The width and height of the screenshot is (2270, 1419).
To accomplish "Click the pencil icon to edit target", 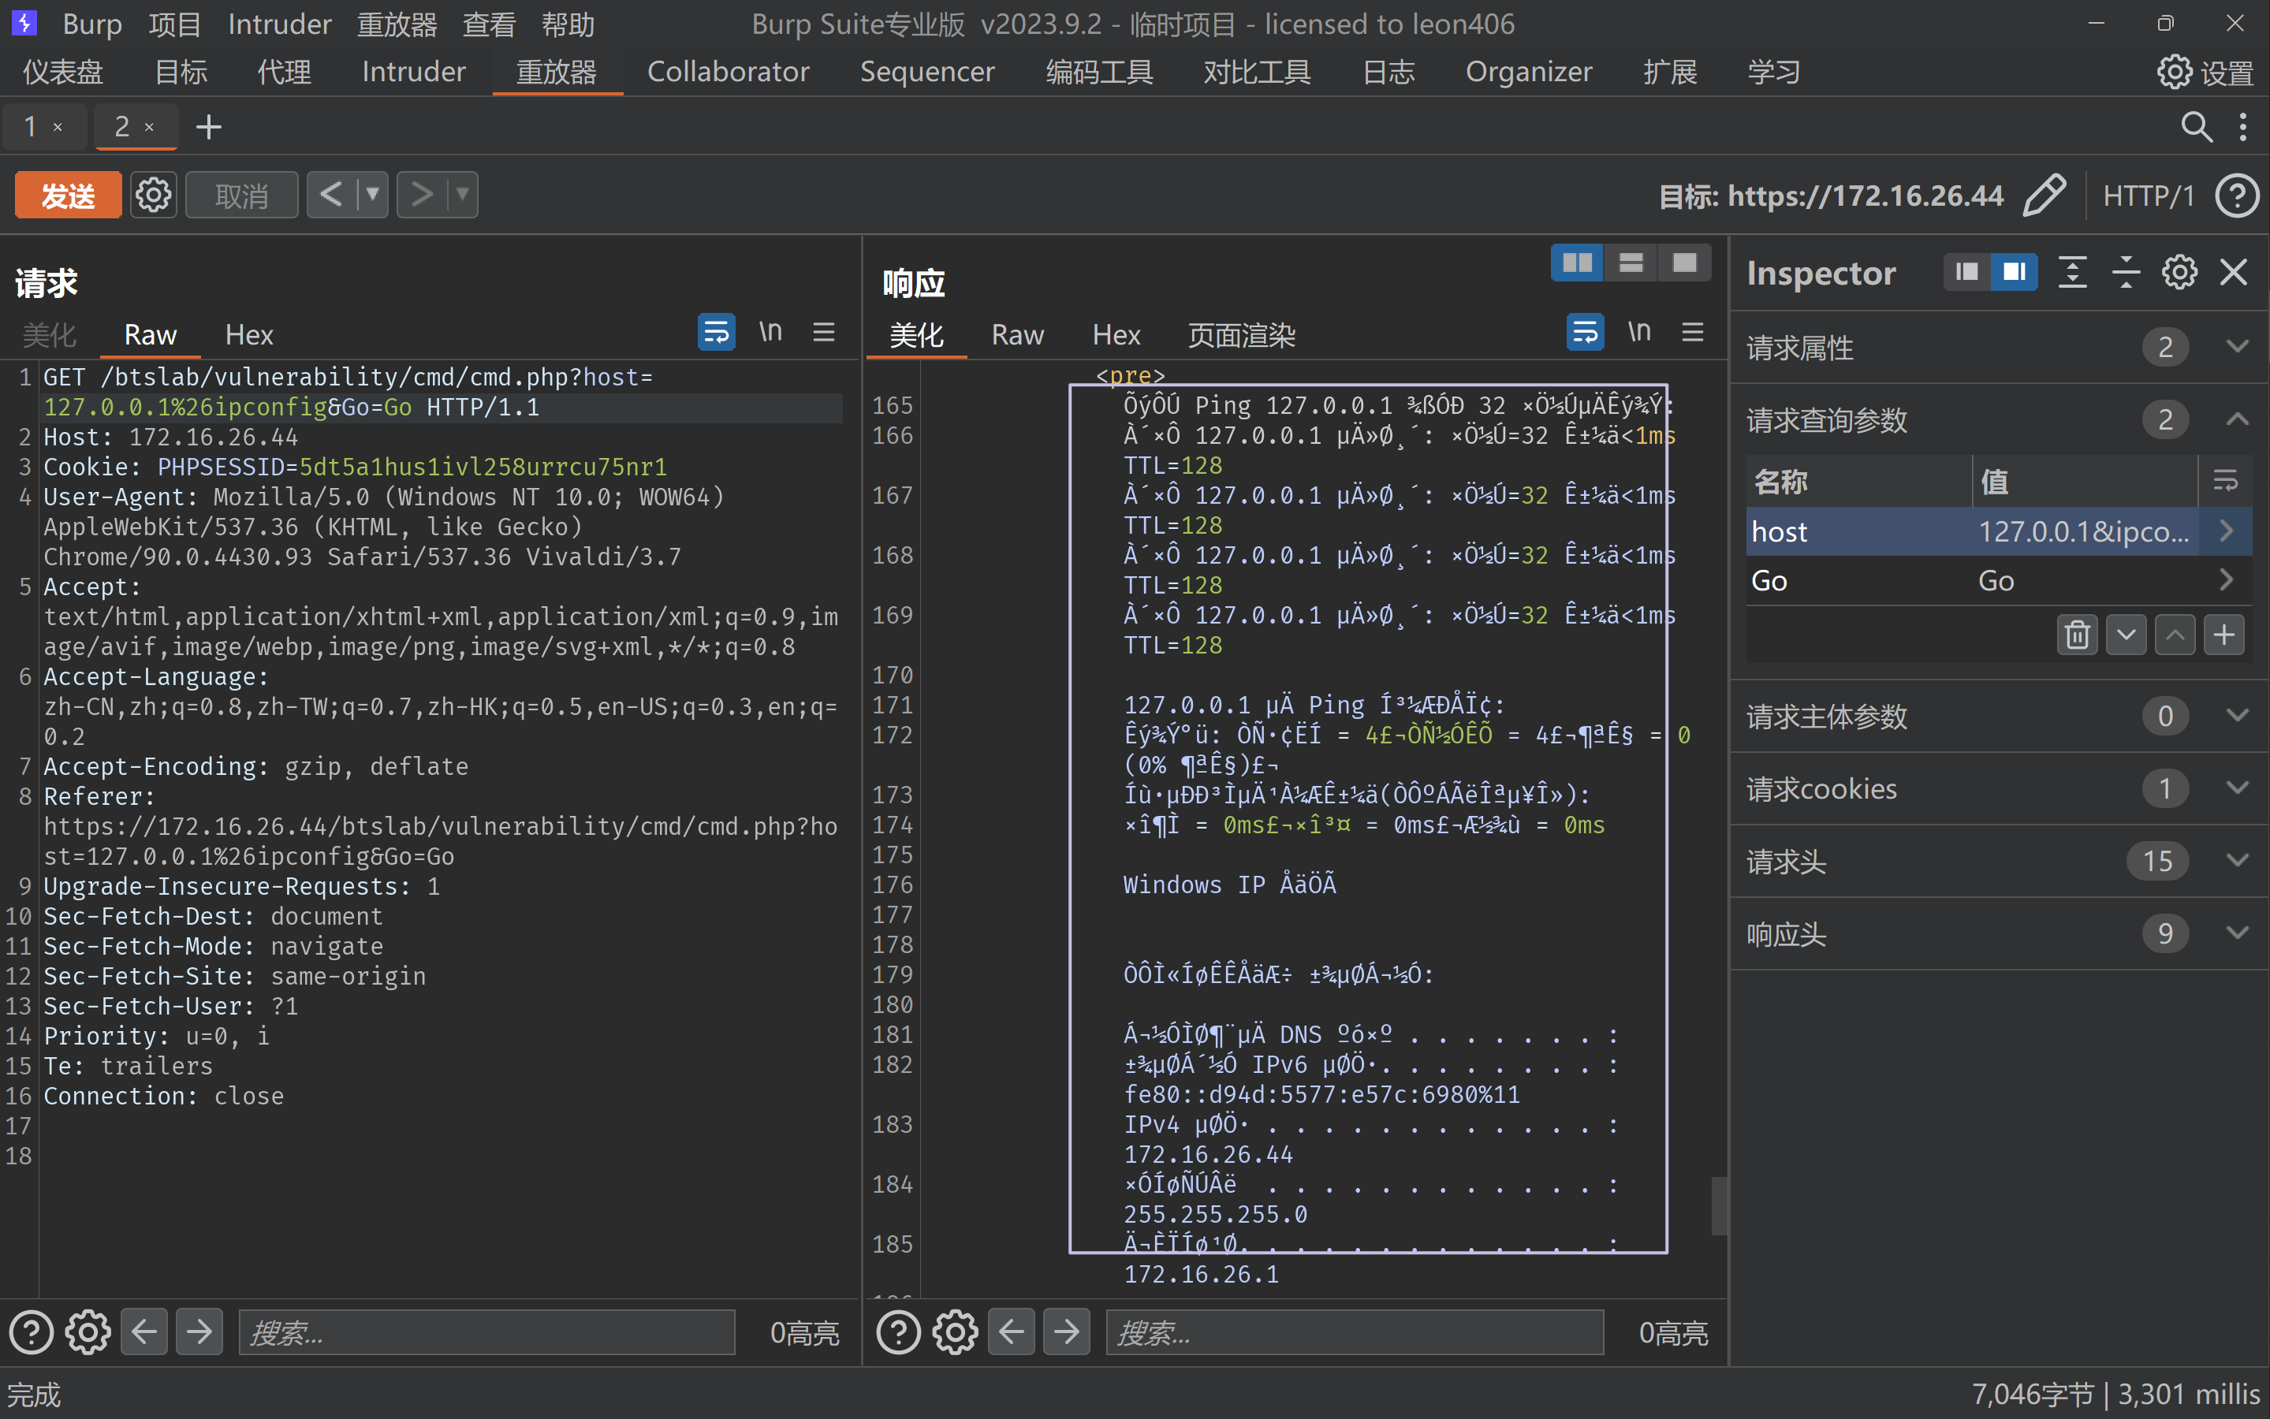I will tap(2044, 196).
